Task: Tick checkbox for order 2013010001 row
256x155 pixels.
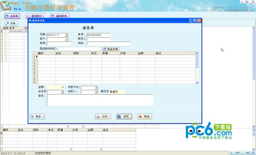Action: pyautogui.click(x=6, y=31)
